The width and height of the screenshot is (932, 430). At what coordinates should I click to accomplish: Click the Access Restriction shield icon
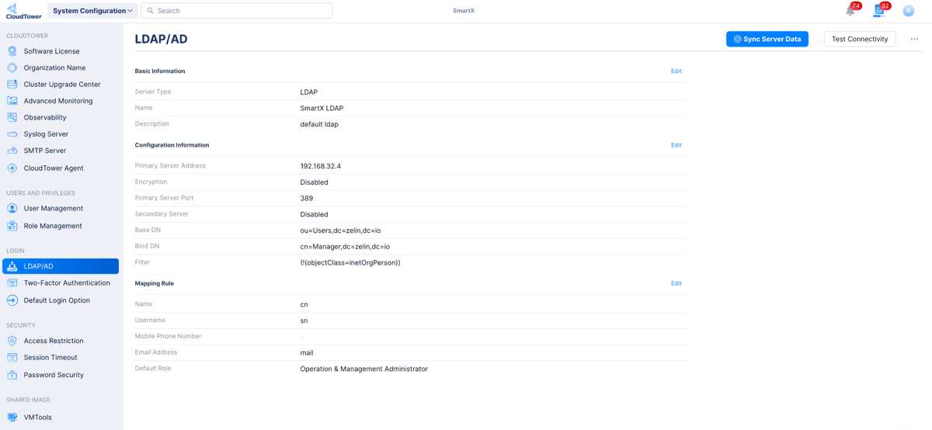(x=12, y=341)
